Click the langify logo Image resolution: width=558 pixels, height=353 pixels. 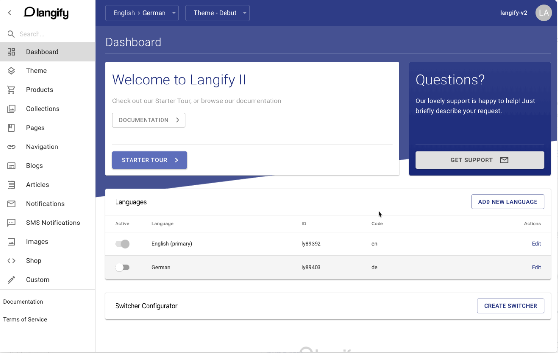[x=46, y=13]
